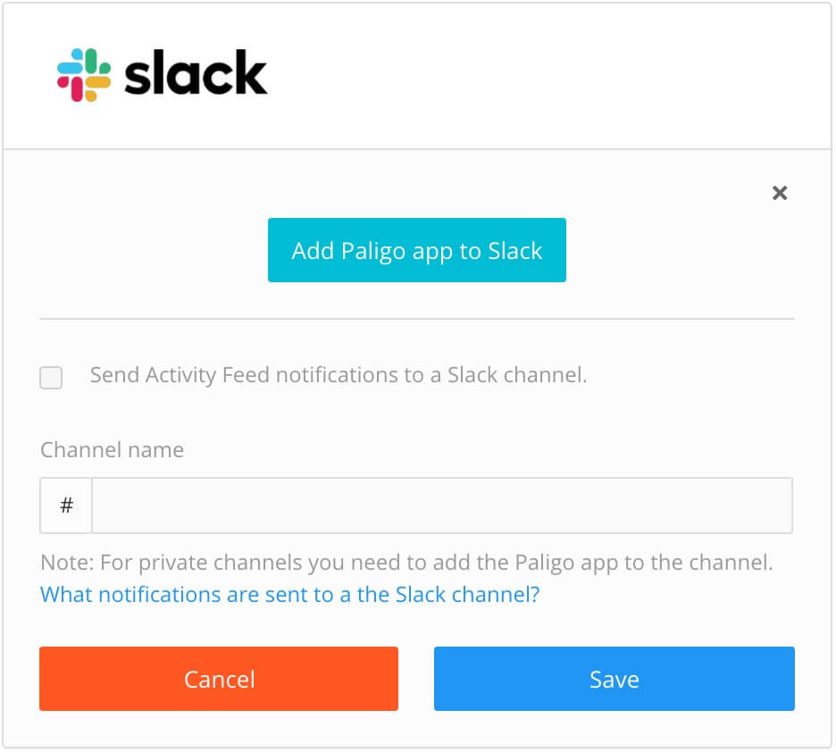836x752 pixels.
Task: Click the Cancel button
Action: (219, 679)
